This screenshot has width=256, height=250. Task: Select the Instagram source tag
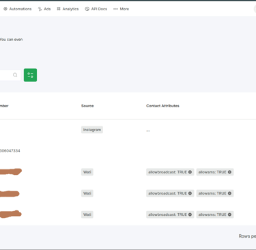coord(92,130)
